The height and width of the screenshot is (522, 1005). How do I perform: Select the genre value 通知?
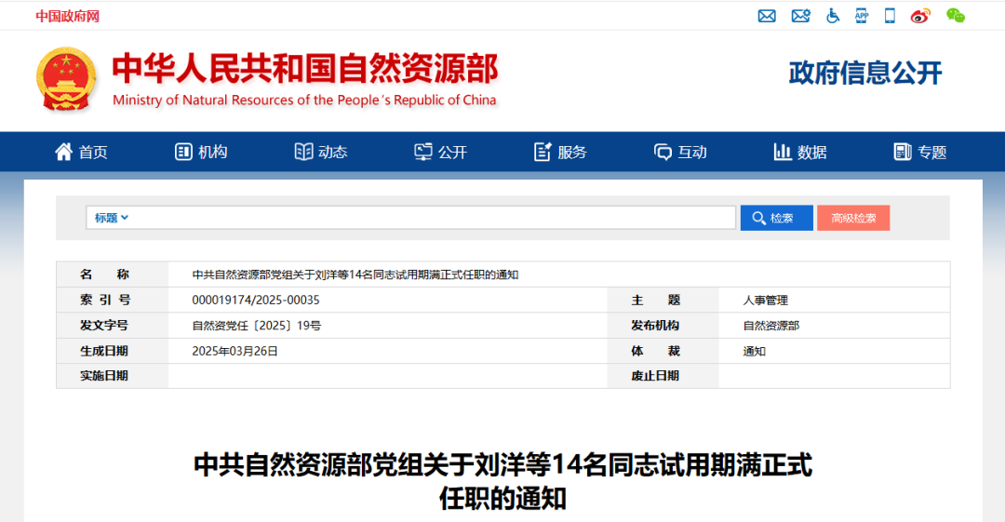pyautogui.click(x=755, y=352)
